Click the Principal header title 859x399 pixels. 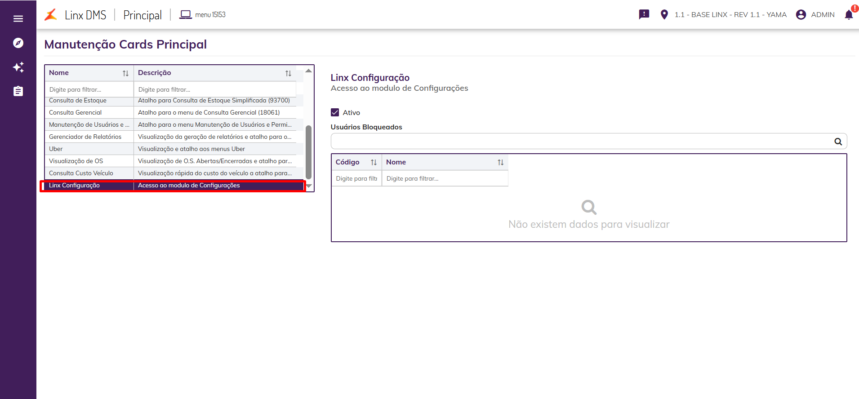coord(142,15)
